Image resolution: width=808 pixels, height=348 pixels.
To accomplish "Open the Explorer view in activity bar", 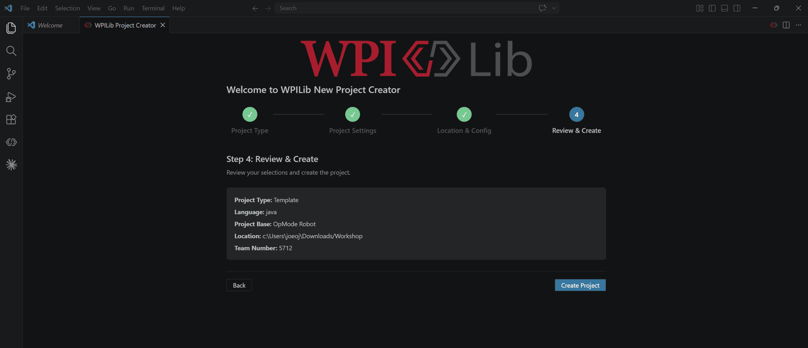I will (11, 28).
